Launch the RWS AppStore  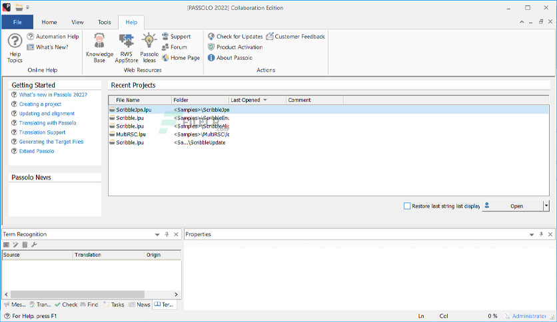tap(127, 48)
